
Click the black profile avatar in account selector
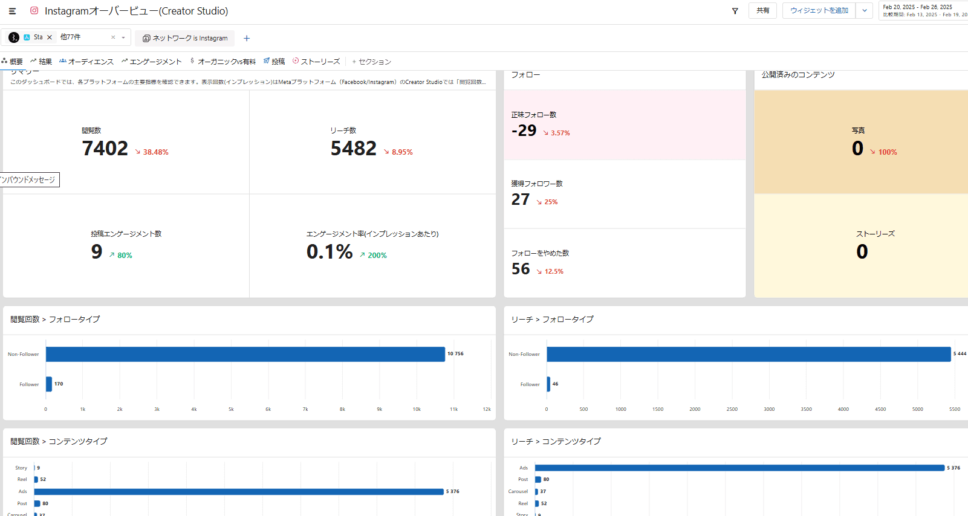coord(14,37)
